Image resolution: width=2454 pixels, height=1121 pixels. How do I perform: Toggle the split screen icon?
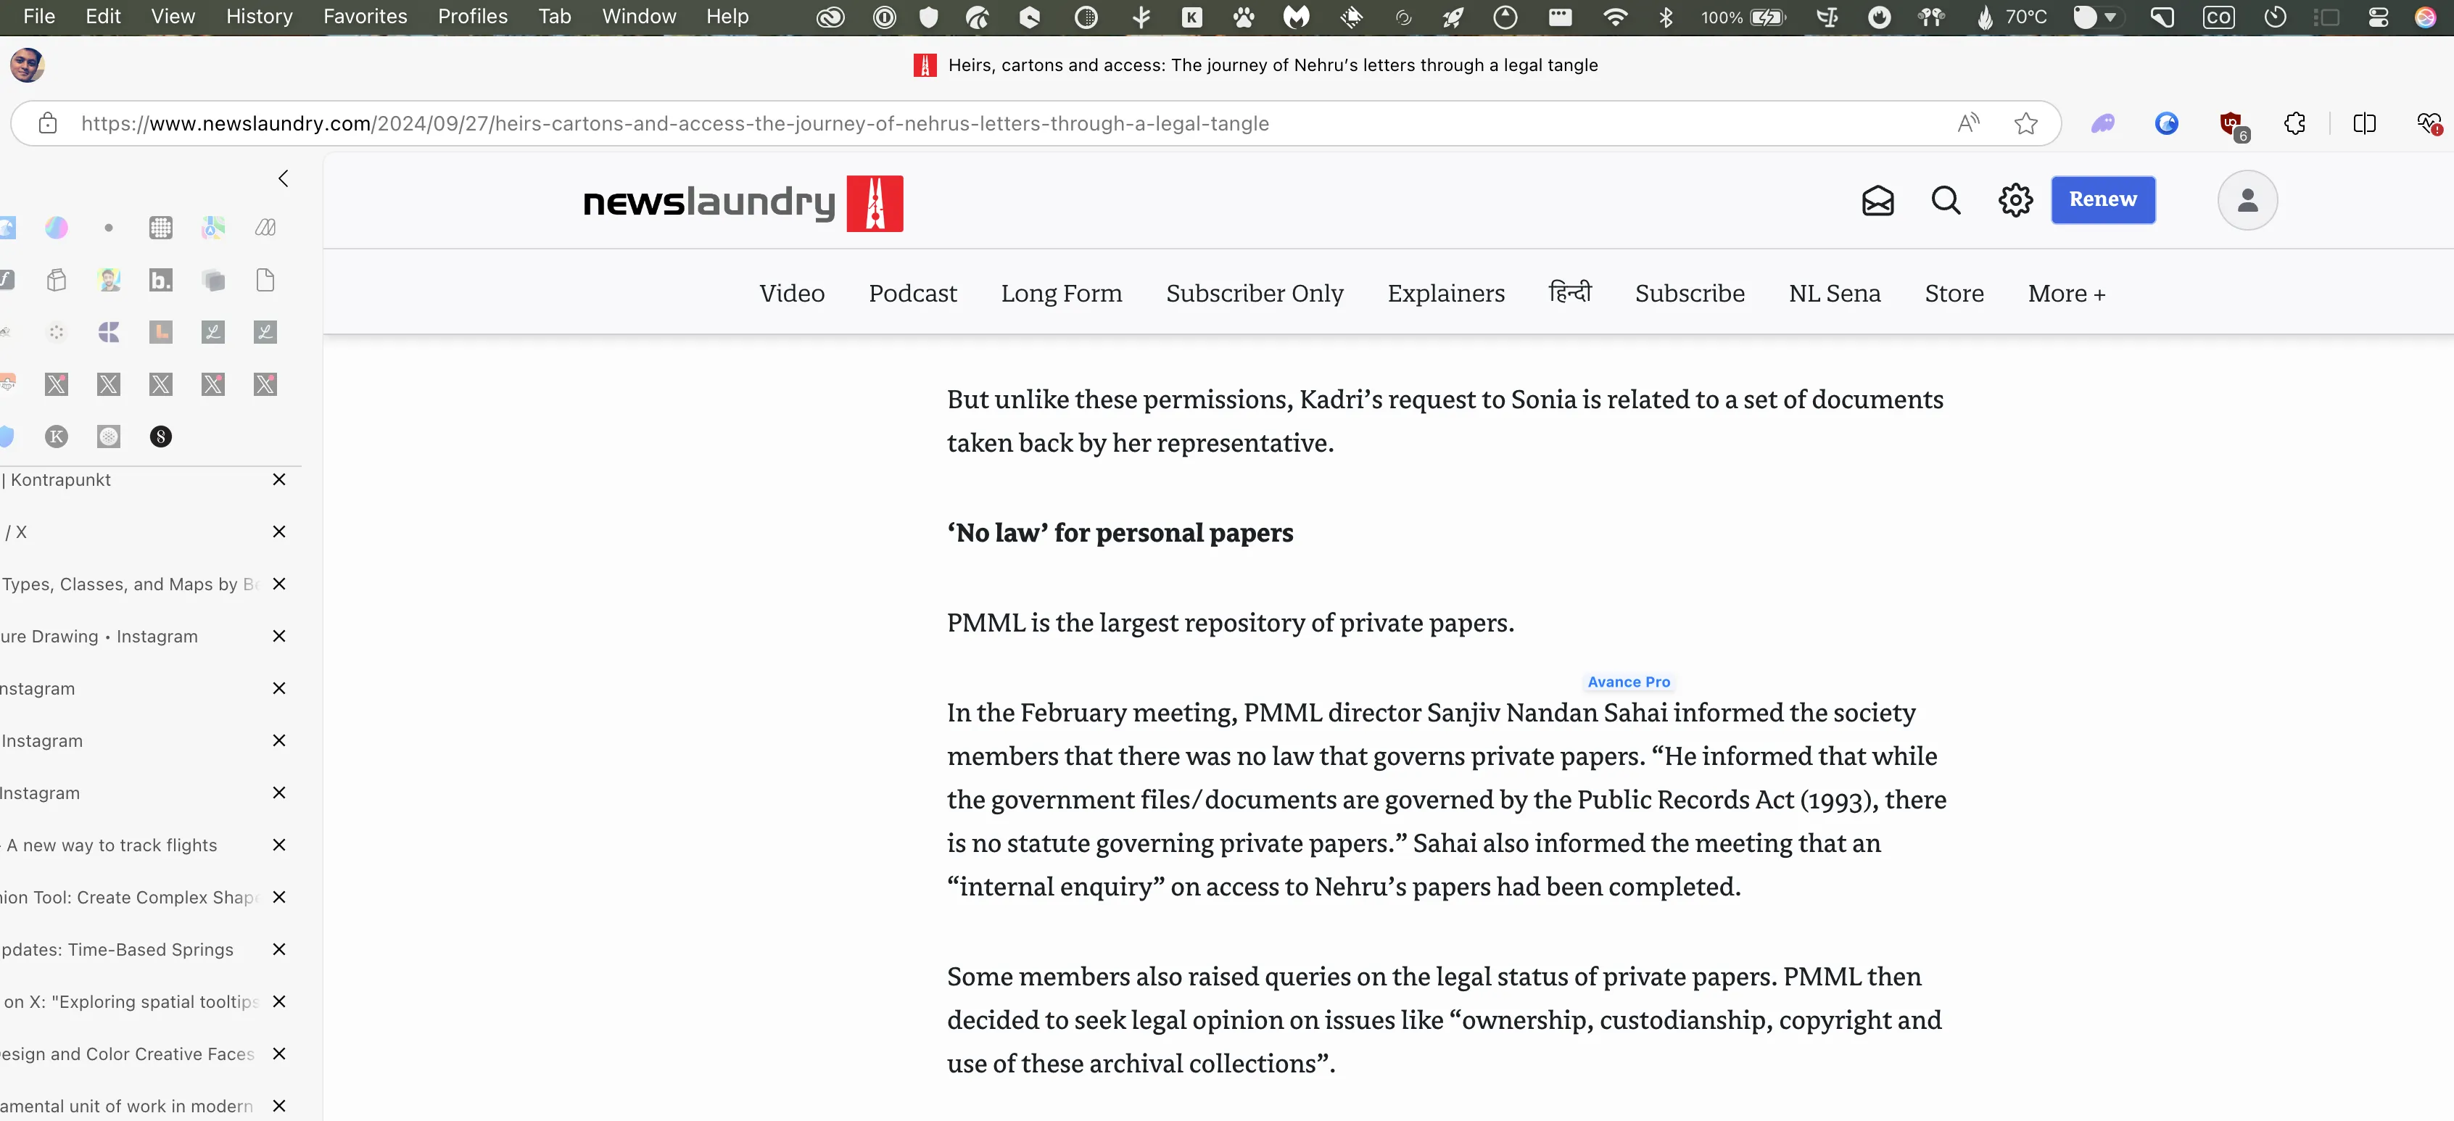coord(2363,124)
